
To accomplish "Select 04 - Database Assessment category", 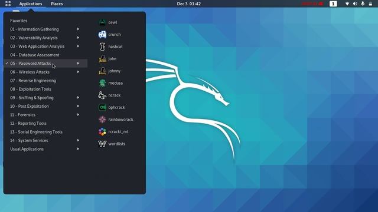I will tap(35, 55).
